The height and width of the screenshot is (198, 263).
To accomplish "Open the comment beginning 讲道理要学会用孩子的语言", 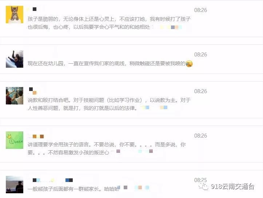I will tap(107, 148).
